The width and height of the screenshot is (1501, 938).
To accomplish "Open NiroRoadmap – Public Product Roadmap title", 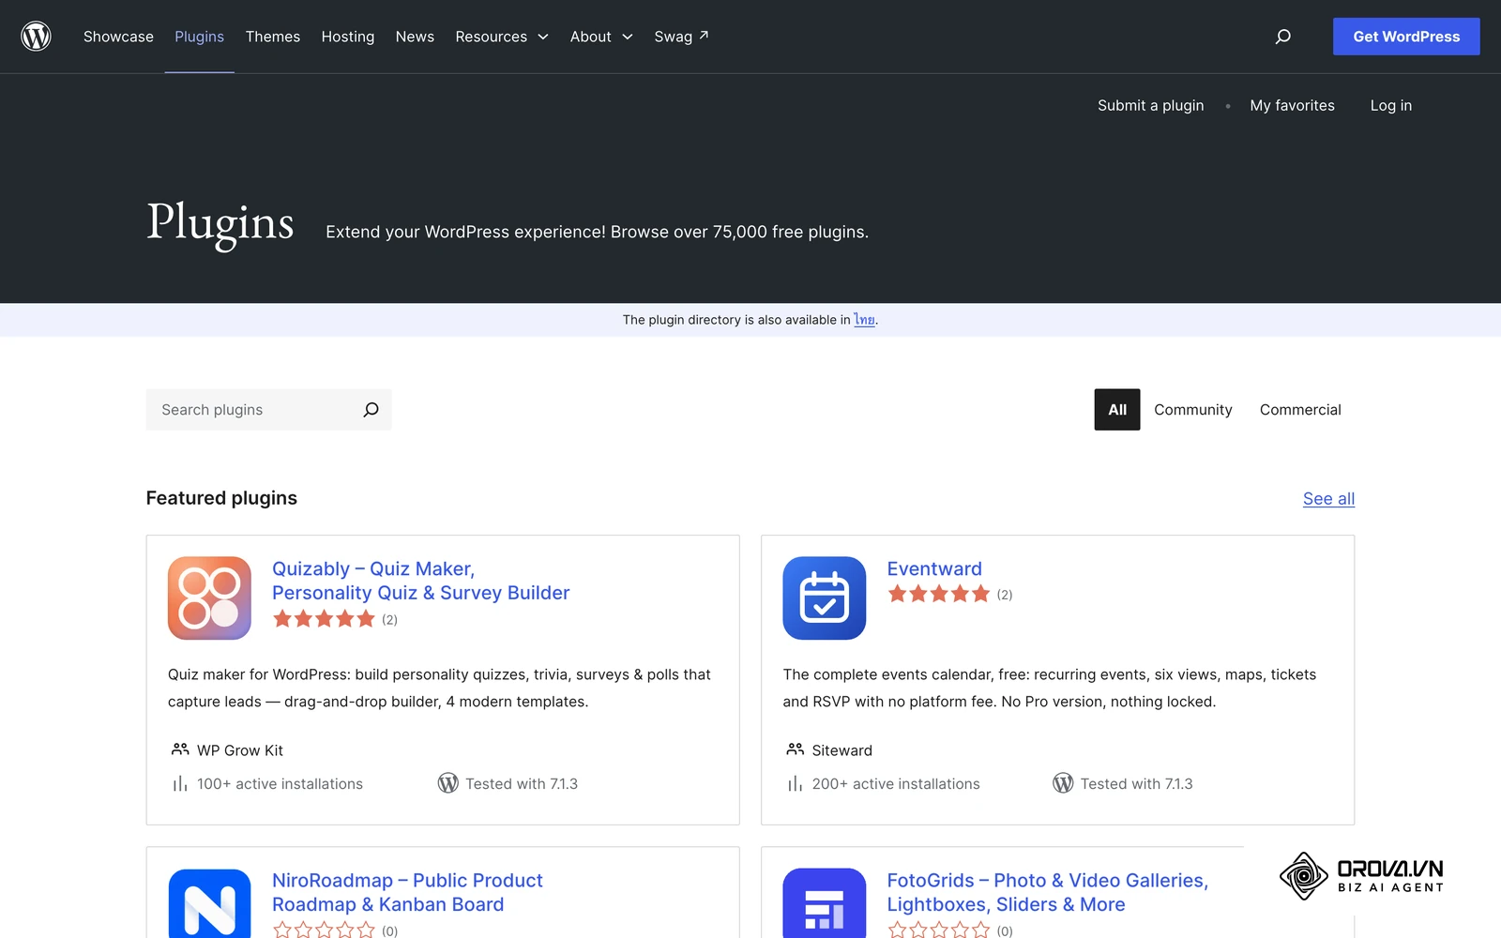I will 407,892.
